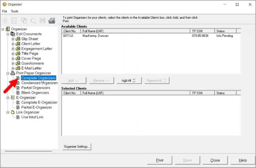Click the Add All button
This screenshot has height=168, width=256.
(x=129, y=81)
